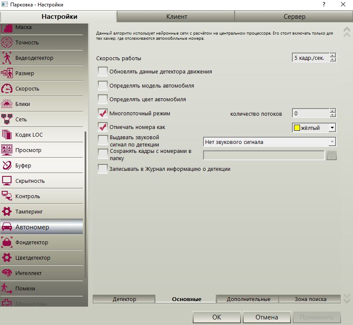Click the Скорость работы value field
The height and width of the screenshot is (325, 353).
(x=311, y=58)
